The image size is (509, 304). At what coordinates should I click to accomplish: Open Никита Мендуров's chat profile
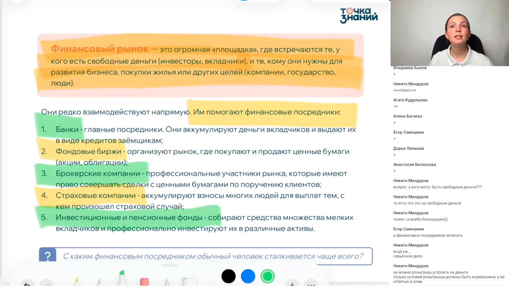(x=411, y=84)
